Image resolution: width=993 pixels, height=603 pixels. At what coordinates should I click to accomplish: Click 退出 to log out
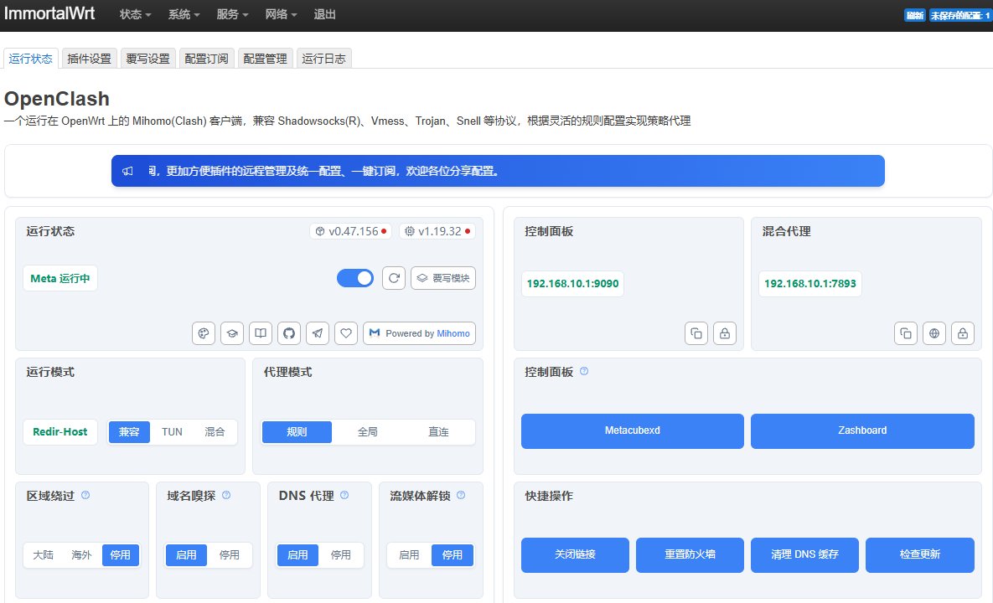click(325, 14)
